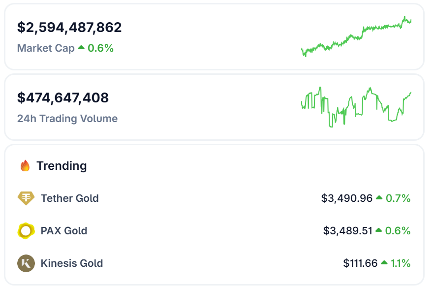Click the $2,594,487,862 market cap value
The image size is (434, 287).
69,28
